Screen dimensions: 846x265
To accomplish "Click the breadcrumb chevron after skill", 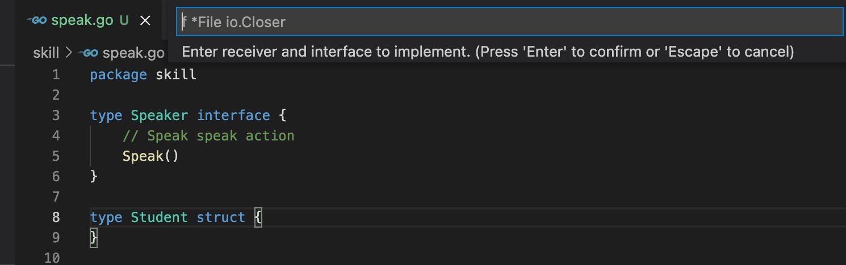I will point(69,53).
